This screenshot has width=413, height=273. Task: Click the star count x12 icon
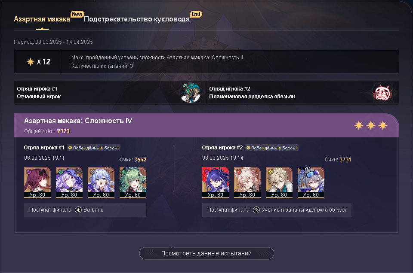coord(31,62)
